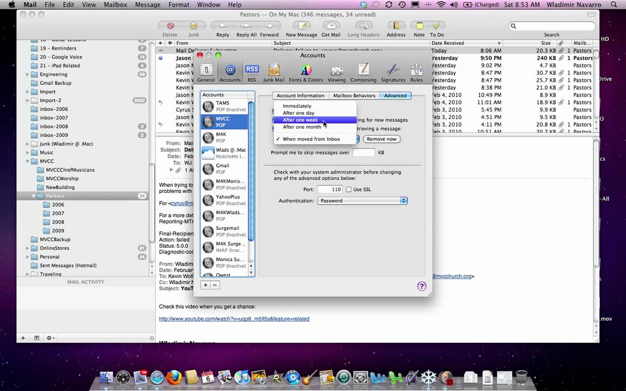Open the Message menu in menu bar
The width and height of the screenshot is (626, 391).
coord(148,5)
